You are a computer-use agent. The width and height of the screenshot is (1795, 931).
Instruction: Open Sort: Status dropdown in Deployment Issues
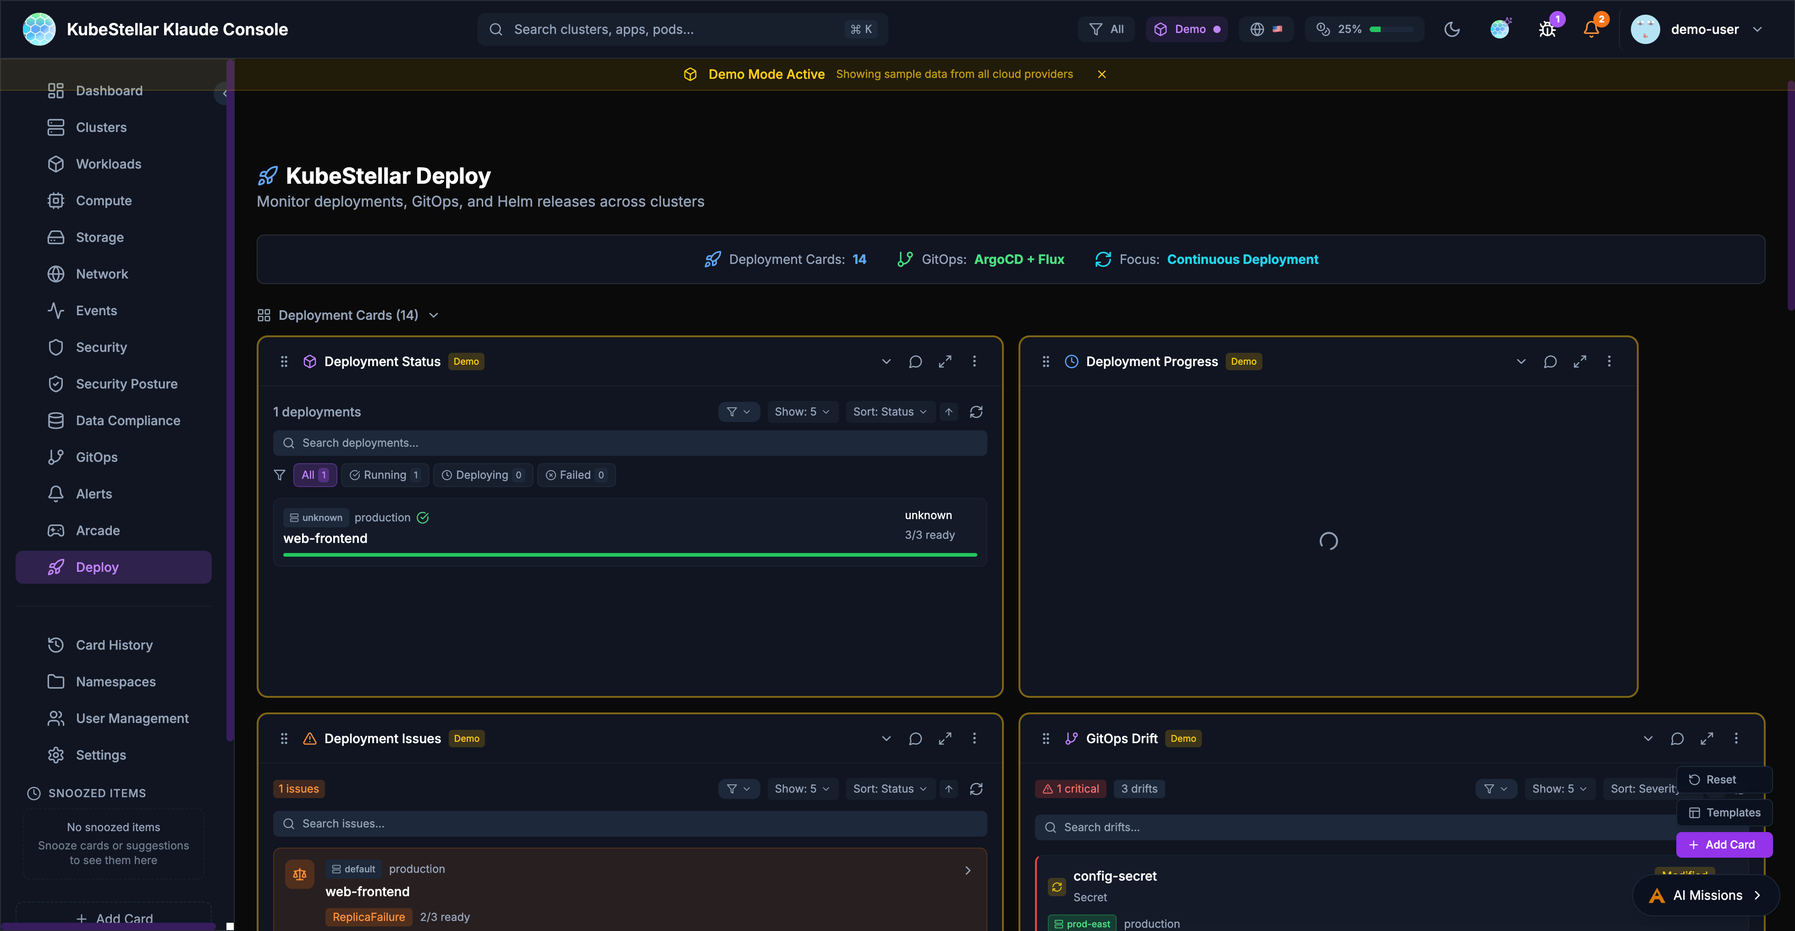pos(889,788)
